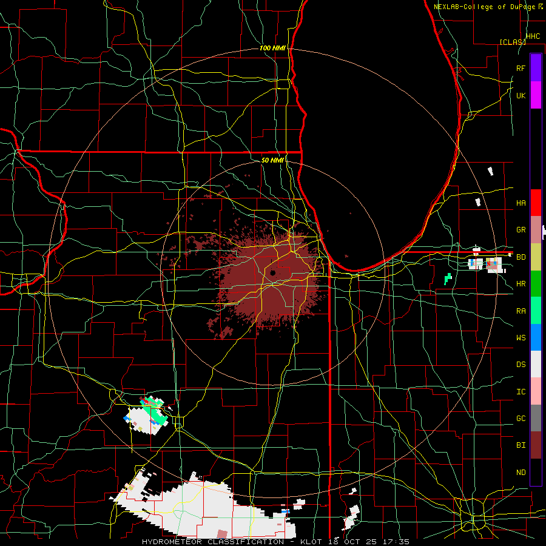Select the dark green HR legend swatch

click(536, 283)
